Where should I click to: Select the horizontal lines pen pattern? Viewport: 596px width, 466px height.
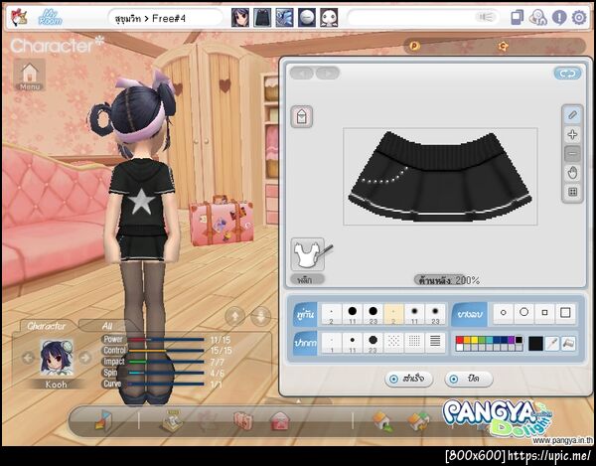(436, 343)
